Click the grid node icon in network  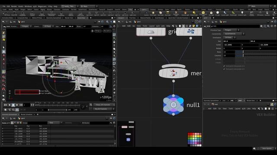point(151,32)
